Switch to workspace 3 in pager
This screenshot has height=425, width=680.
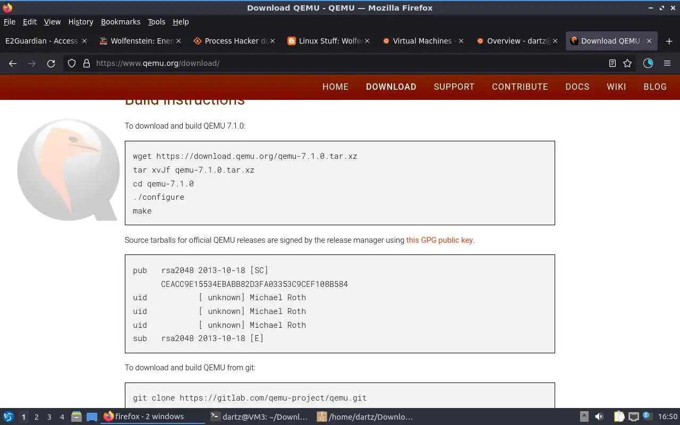pyautogui.click(x=49, y=417)
